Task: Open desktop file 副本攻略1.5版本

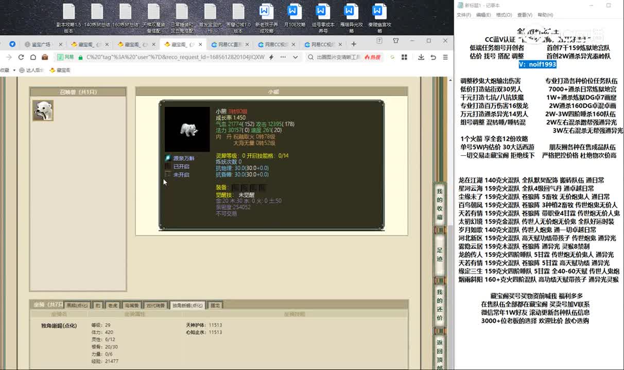Action: 68,18
